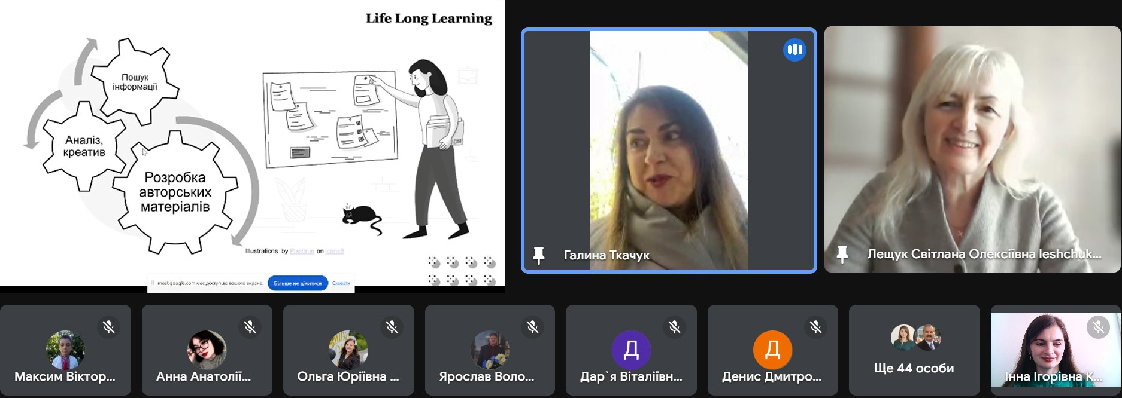Click the muted mic icon on Дар'я Віталіївн's tile
Viewport: 1122px width, 398px height.
pos(674,327)
